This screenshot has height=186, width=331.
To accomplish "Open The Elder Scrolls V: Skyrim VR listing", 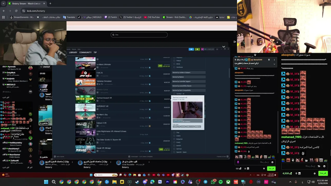I will (x=123, y=141).
